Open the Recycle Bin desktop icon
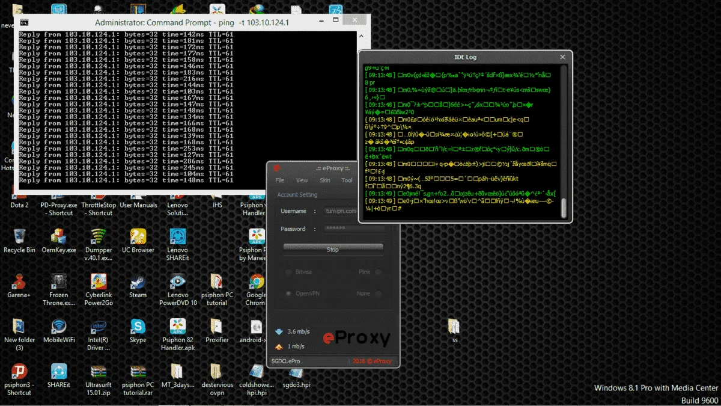 click(x=19, y=240)
